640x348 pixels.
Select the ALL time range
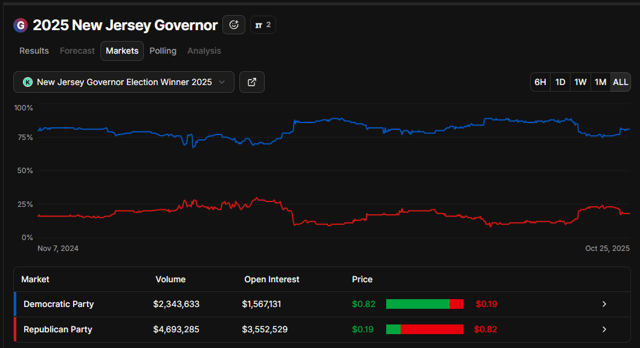[x=620, y=82]
